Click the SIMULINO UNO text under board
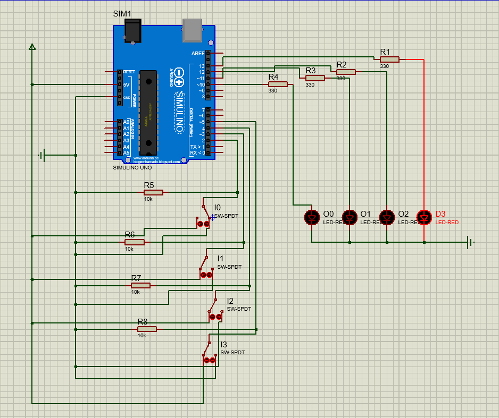499x418 pixels. point(132,167)
